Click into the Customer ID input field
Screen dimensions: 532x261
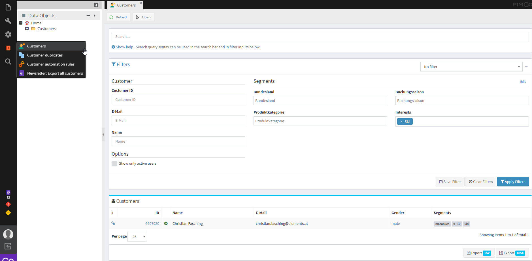coord(178,99)
